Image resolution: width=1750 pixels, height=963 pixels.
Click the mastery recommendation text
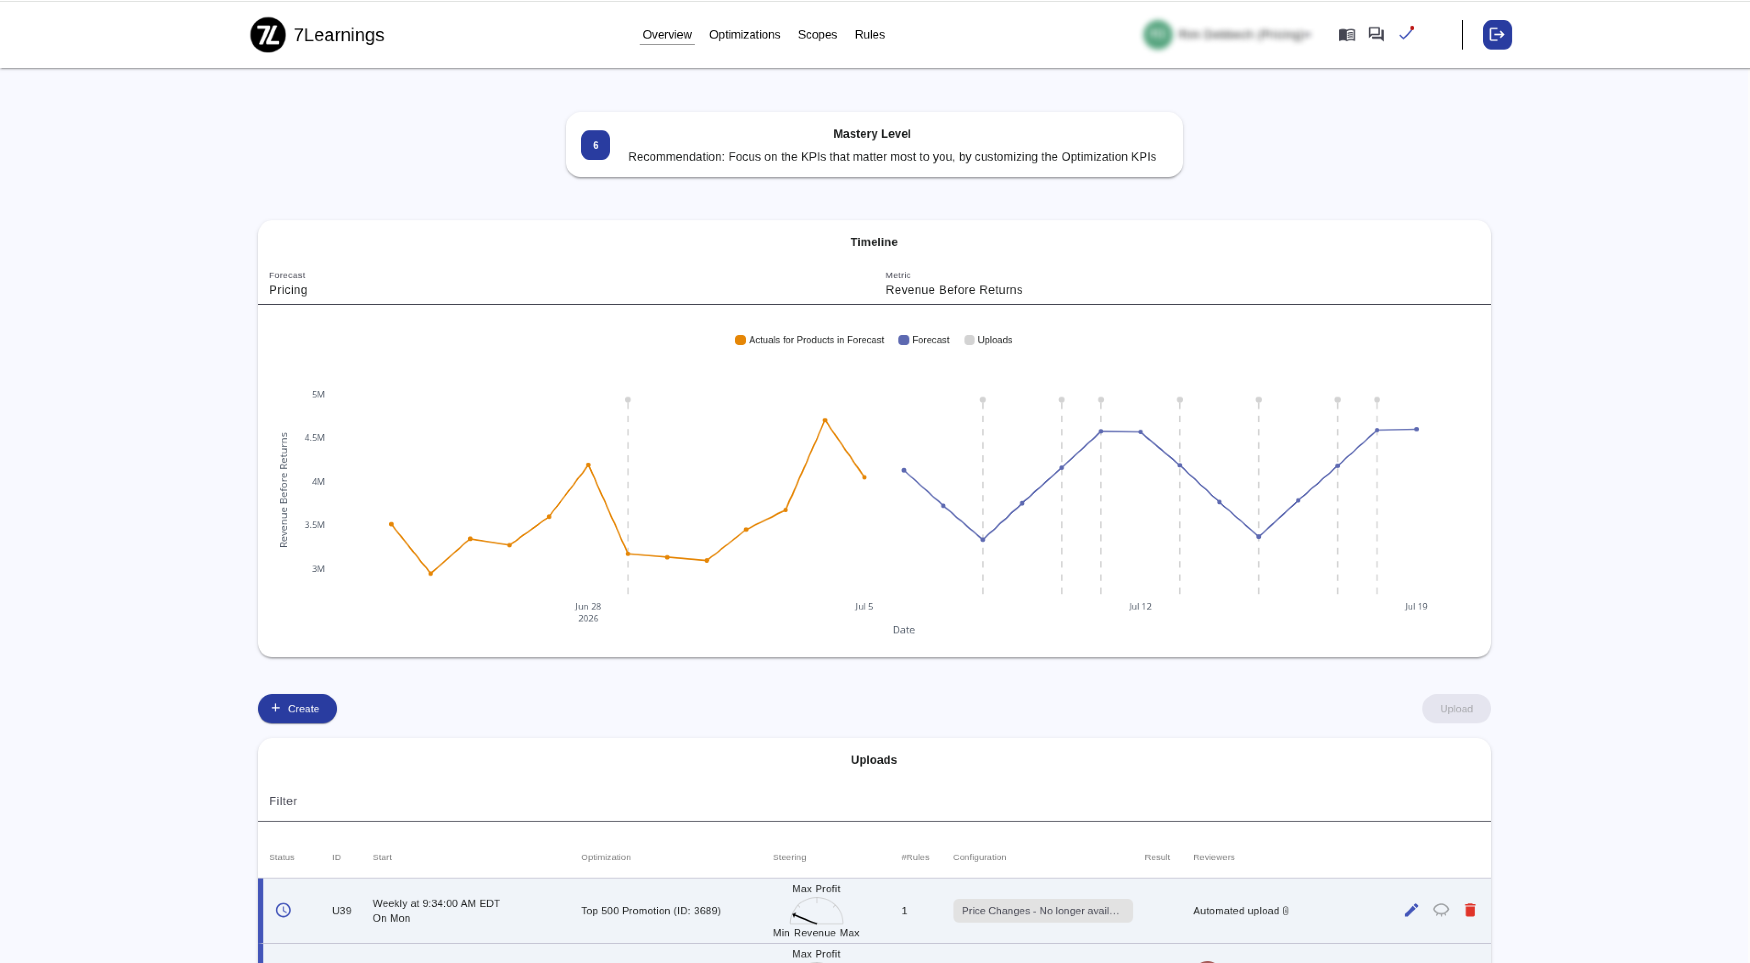point(892,157)
